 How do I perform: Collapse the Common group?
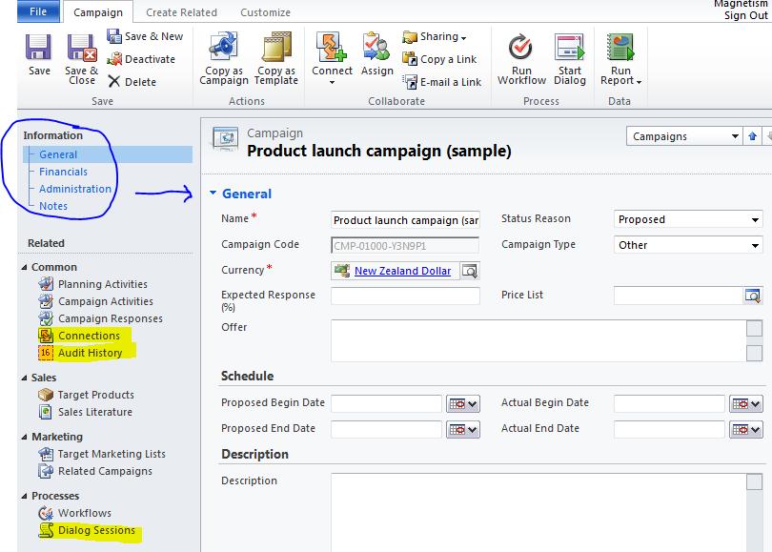(x=25, y=267)
